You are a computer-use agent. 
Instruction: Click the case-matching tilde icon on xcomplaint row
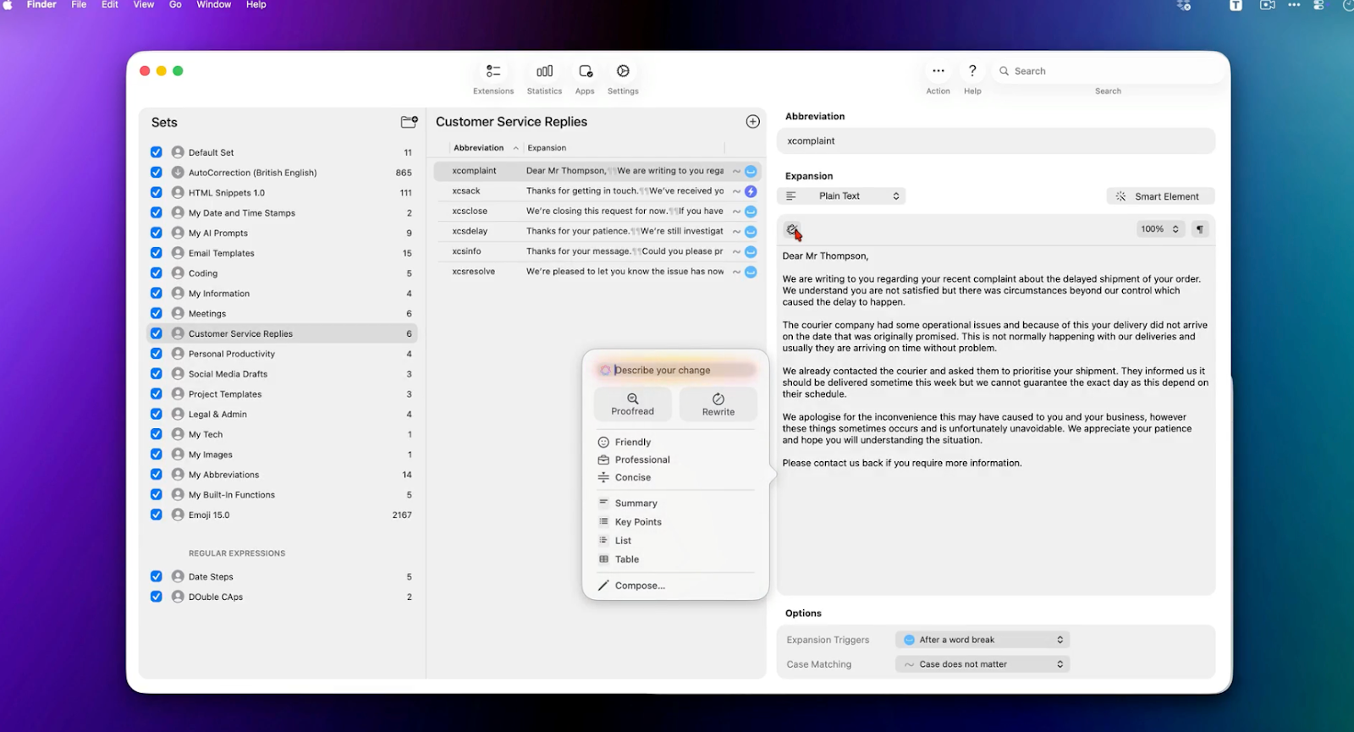(x=736, y=171)
